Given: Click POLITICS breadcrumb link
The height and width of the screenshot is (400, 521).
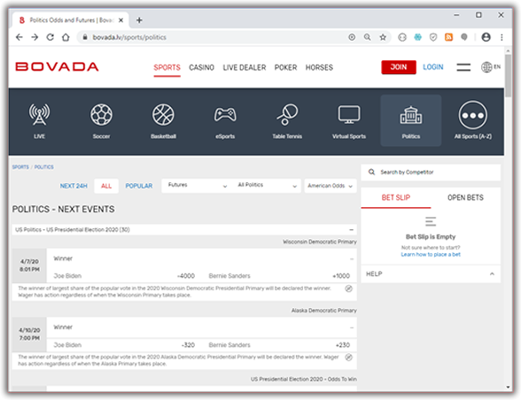Looking at the screenshot, I should click(x=44, y=167).
